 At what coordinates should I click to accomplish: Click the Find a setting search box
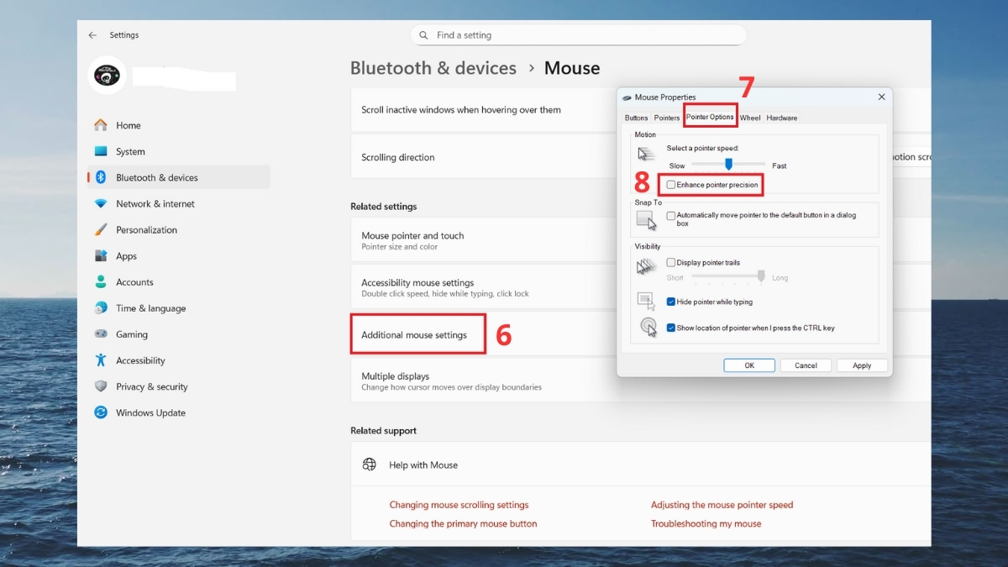pyautogui.click(x=580, y=35)
